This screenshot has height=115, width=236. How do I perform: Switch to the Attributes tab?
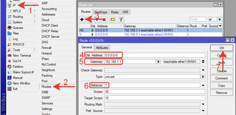pyautogui.click(x=102, y=48)
